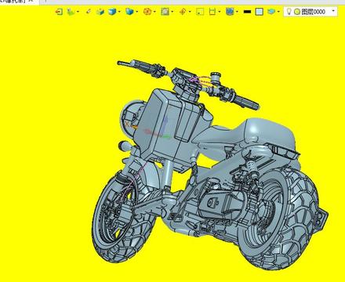This screenshot has width=345, height=282.
Task: Click the orange crosshair target icon
Action: pyautogui.click(x=183, y=12)
